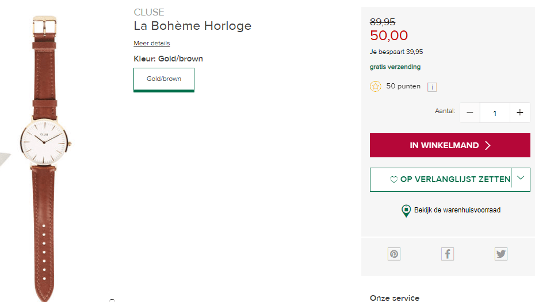Click the green store location pin icon
The width and height of the screenshot is (535, 302).
click(x=406, y=211)
